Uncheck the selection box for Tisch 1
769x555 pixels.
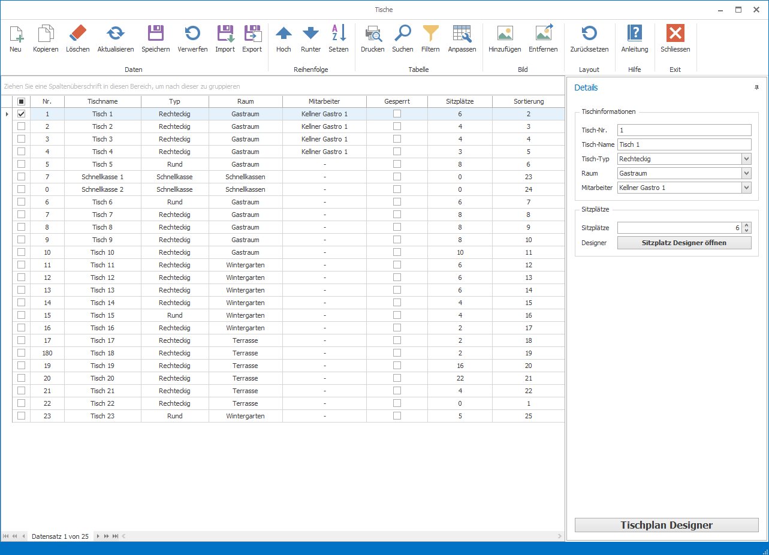[21, 114]
